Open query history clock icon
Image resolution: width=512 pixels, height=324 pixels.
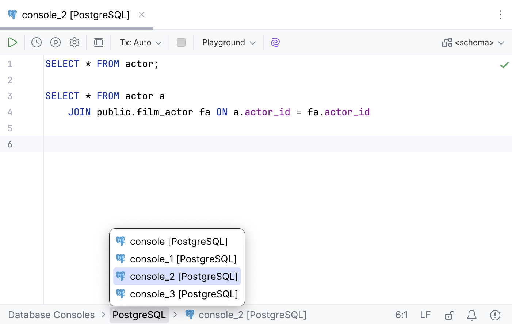click(x=37, y=42)
